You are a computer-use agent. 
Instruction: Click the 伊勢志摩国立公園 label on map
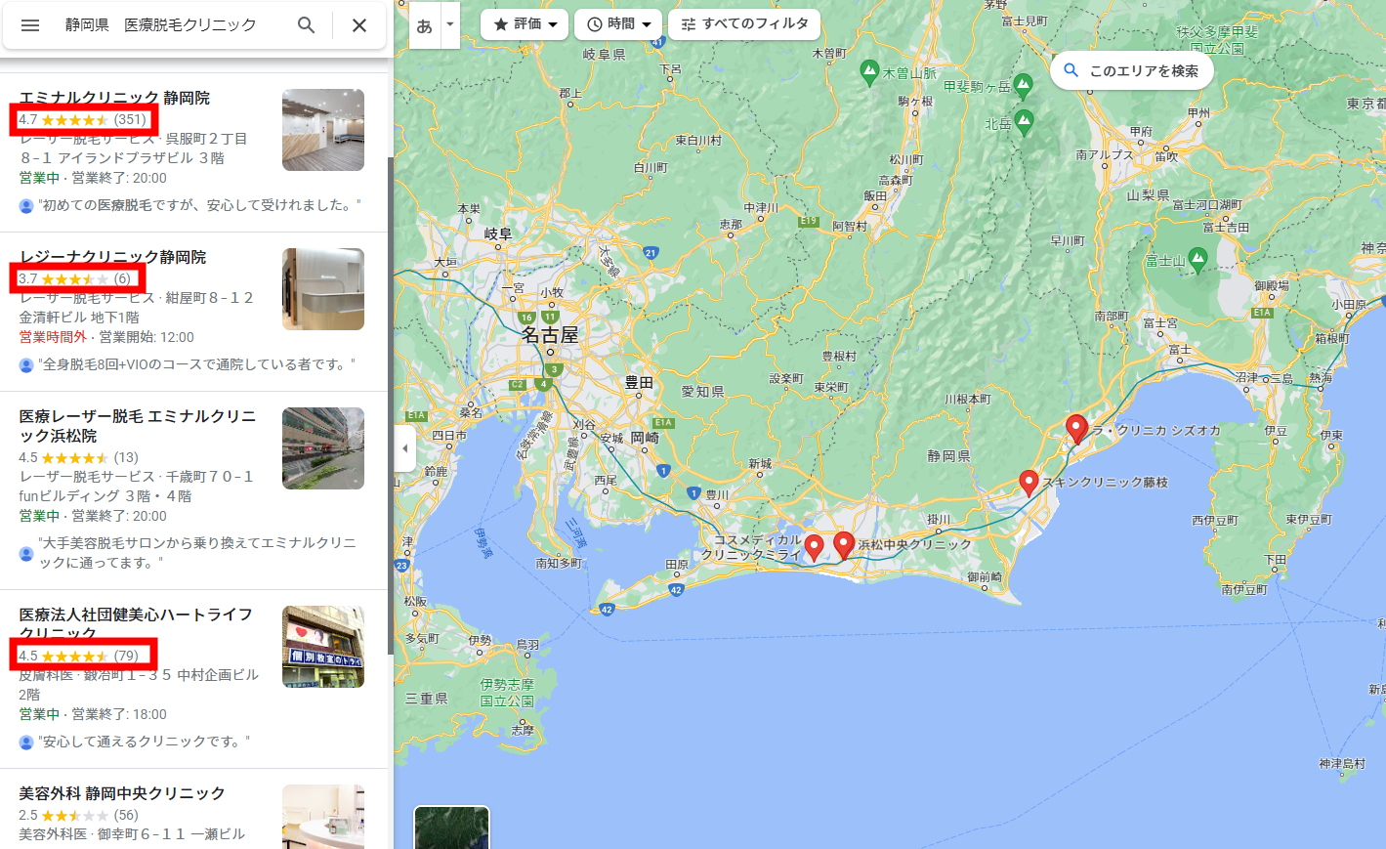pyautogui.click(x=507, y=693)
